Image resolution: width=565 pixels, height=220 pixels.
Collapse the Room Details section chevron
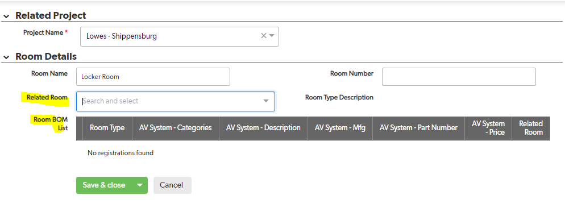[x=6, y=57]
